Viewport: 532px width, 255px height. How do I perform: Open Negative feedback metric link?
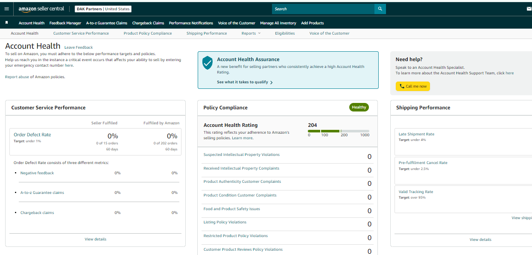point(37,173)
